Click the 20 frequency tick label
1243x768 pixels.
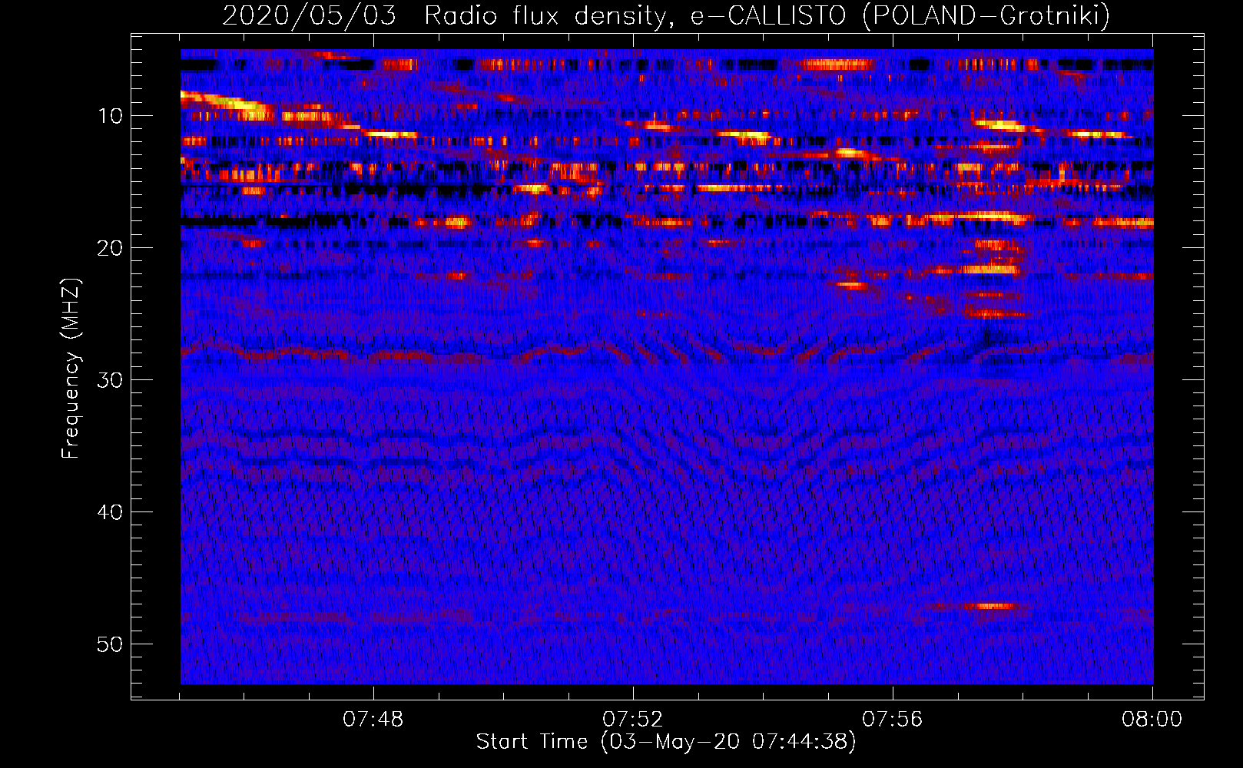pyautogui.click(x=111, y=248)
